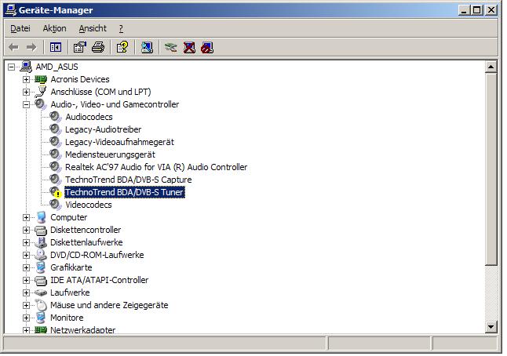Click the Computer category icon
Screen dimensions: 507x356
41,217
